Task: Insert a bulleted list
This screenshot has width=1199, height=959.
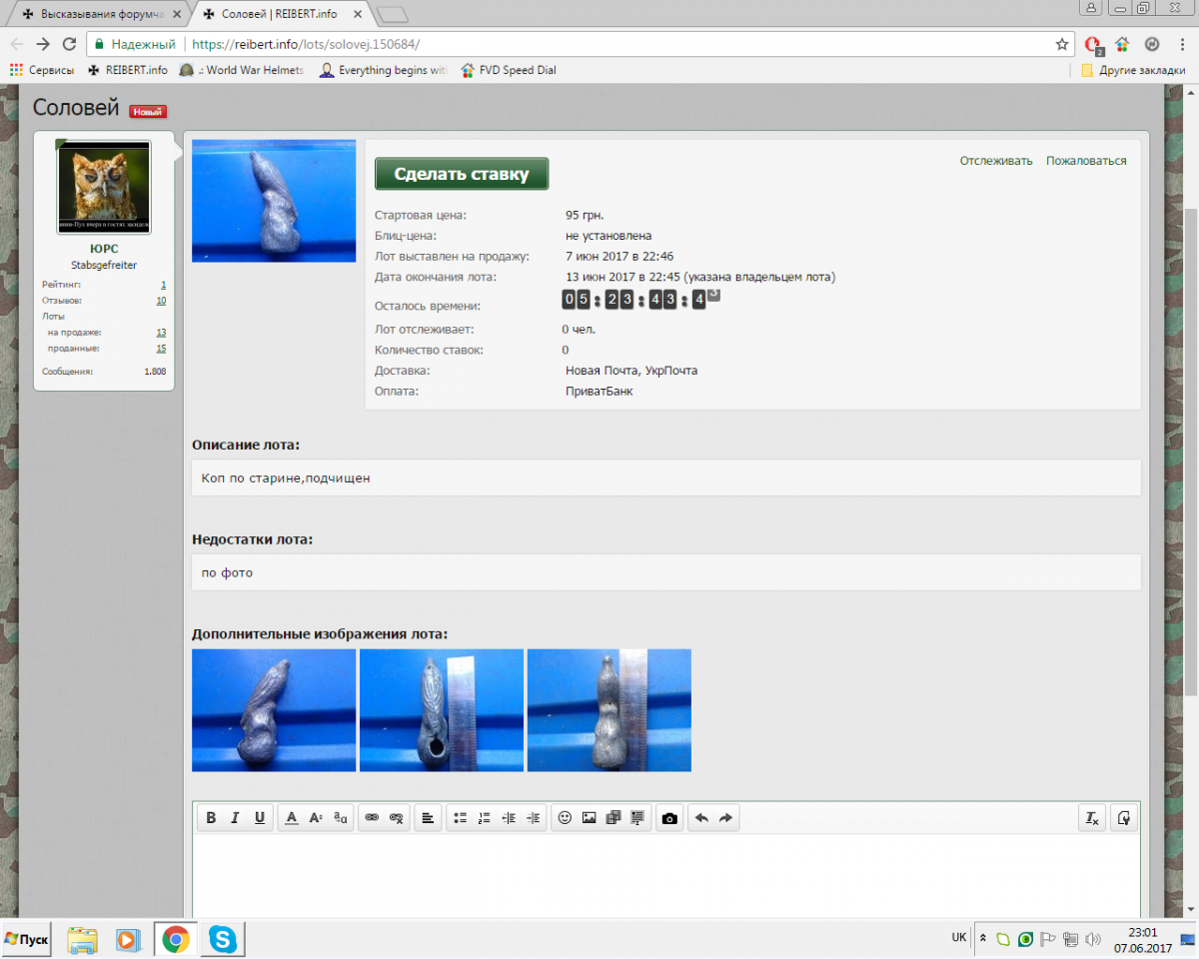Action: click(x=460, y=818)
